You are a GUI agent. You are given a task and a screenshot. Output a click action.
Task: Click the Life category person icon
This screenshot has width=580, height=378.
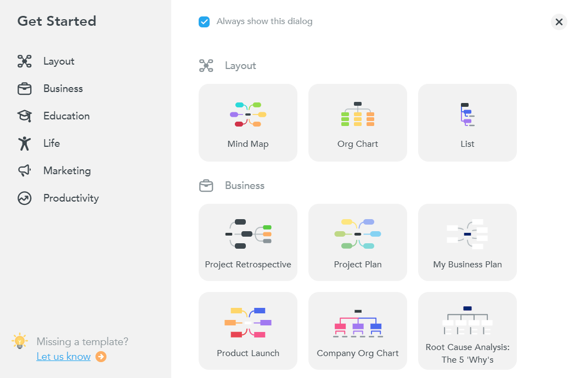pos(25,143)
